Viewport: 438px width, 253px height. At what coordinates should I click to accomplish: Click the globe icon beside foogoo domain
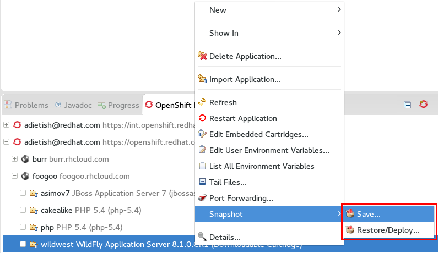[25, 176]
